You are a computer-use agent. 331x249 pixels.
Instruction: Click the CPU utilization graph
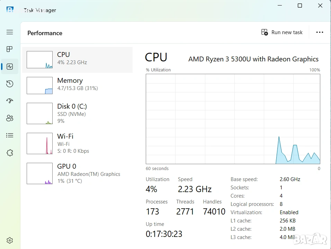coord(233,119)
